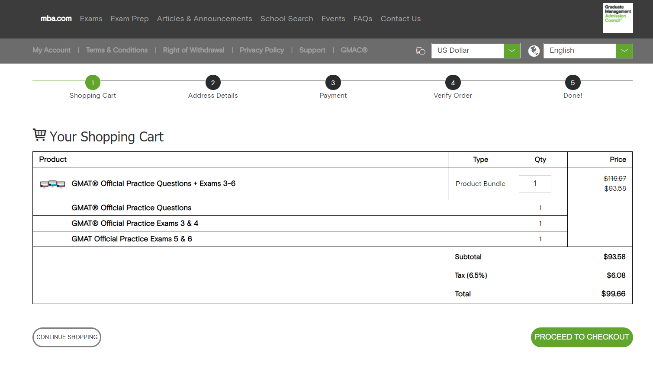653x375 pixels.
Task: Click the Verify Order step circle
Action: pyautogui.click(x=453, y=82)
